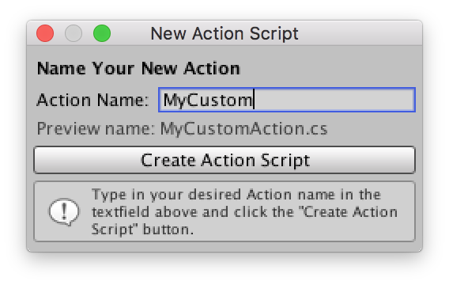Click the help line "textfield above and click"
The image size is (449, 285).
pyautogui.click(x=244, y=212)
